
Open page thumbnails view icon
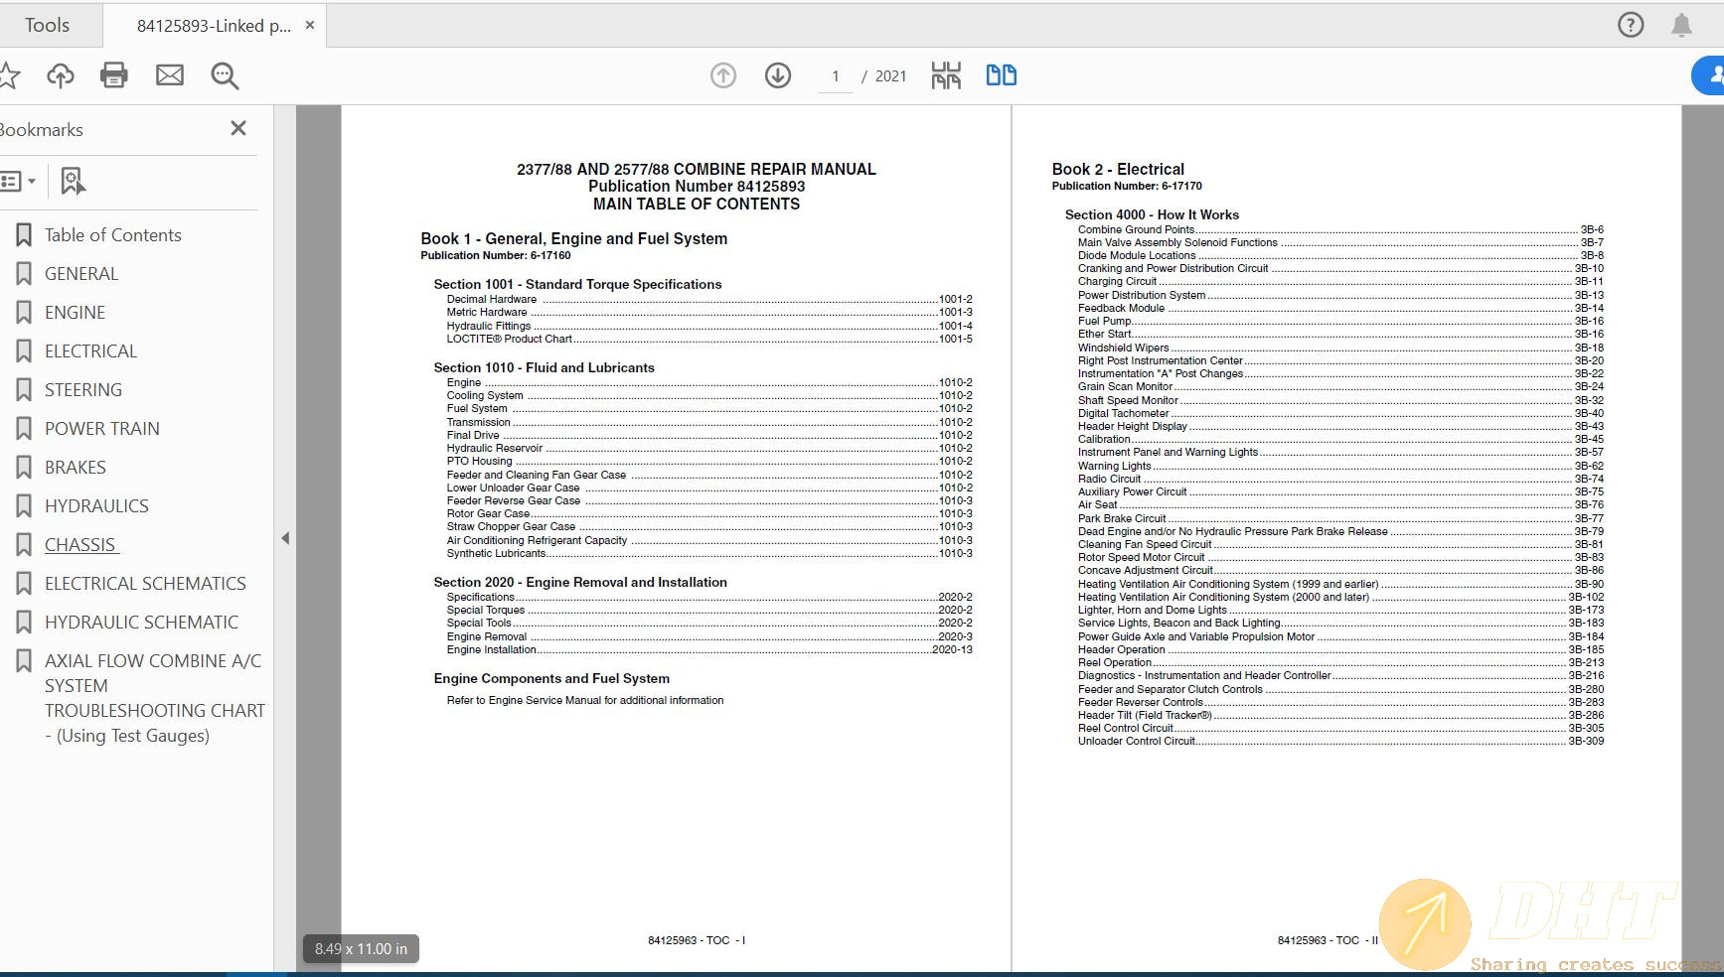click(946, 74)
